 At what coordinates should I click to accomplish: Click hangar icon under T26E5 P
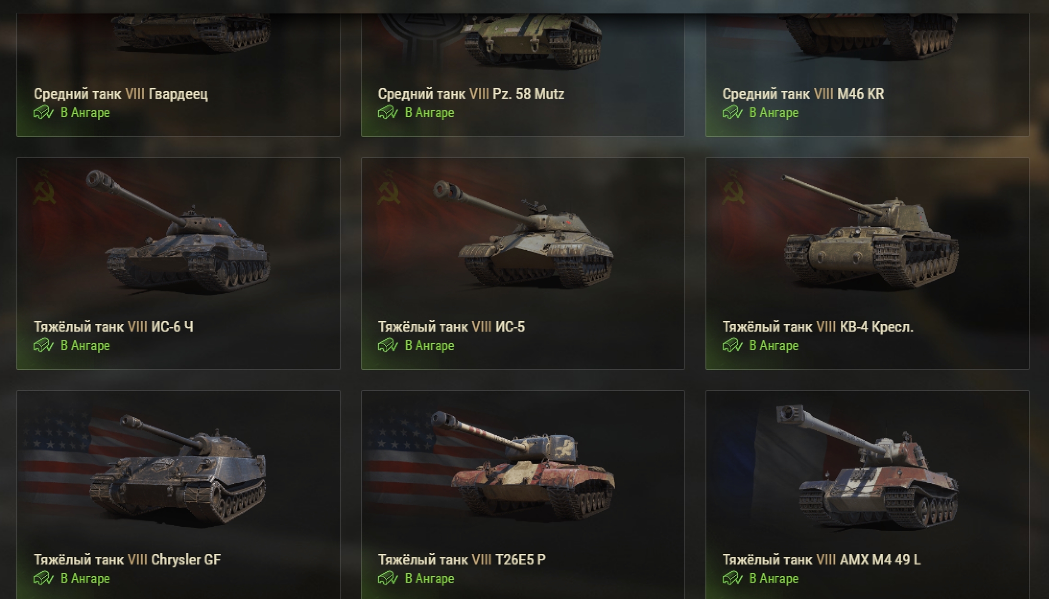[x=388, y=578]
